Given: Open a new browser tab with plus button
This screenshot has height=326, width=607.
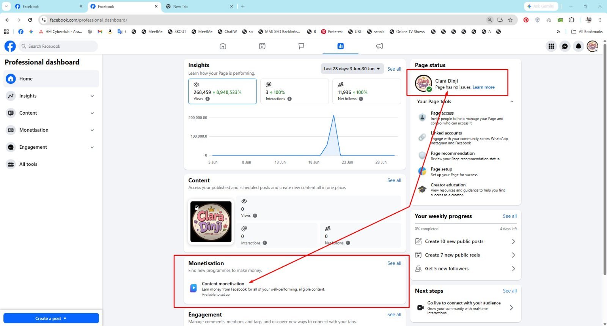Looking at the screenshot, I should (243, 6).
